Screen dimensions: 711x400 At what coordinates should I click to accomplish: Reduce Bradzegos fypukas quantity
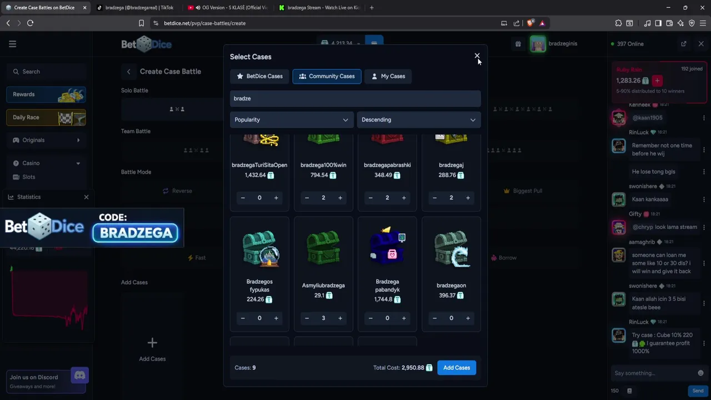(243, 318)
